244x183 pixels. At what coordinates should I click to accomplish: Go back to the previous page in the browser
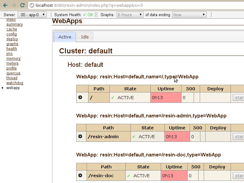coord(5,5)
